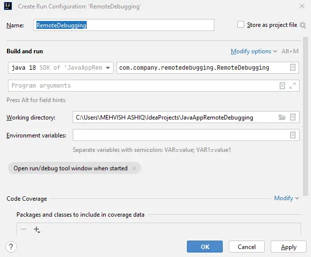Click the 'Build and run' heading
This screenshot has width=311, height=257.
click(x=25, y=51)
